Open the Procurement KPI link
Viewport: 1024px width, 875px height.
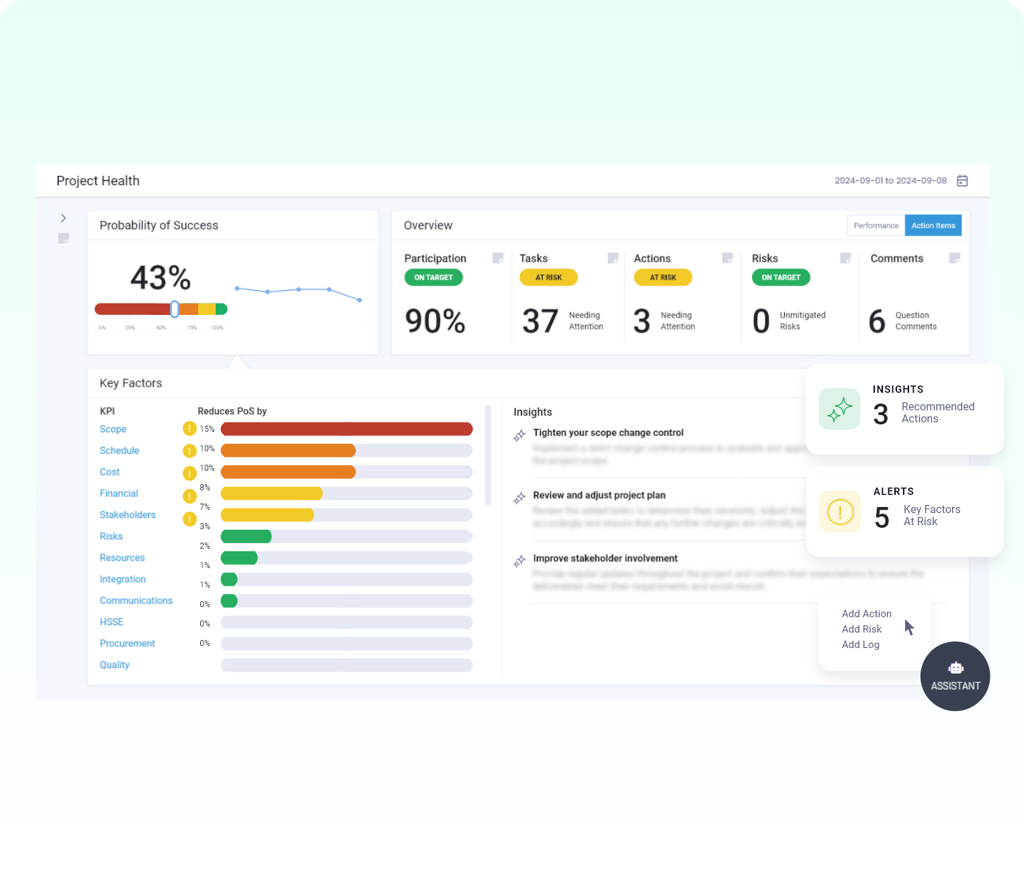pos(128,644)
